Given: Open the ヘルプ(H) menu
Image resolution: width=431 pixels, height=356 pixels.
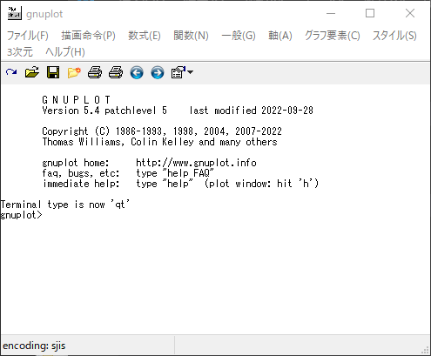Looking at the screenshot, I should (x=65, y=52).
